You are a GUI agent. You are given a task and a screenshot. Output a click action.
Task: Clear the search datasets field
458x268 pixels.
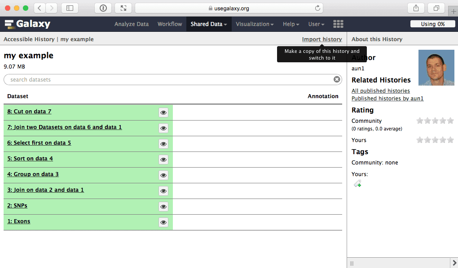coord(337,79)
